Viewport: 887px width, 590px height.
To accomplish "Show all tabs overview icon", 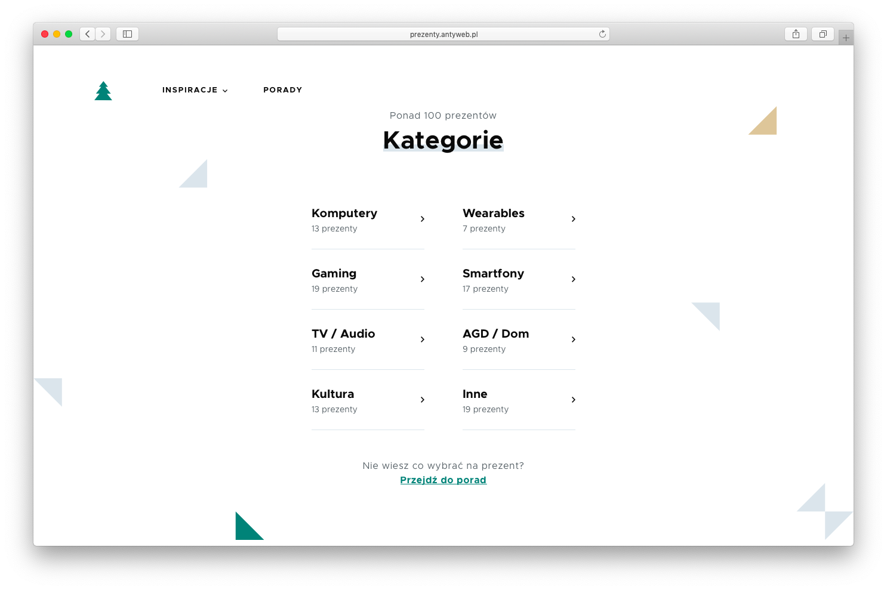I will [x=823, y=34].
